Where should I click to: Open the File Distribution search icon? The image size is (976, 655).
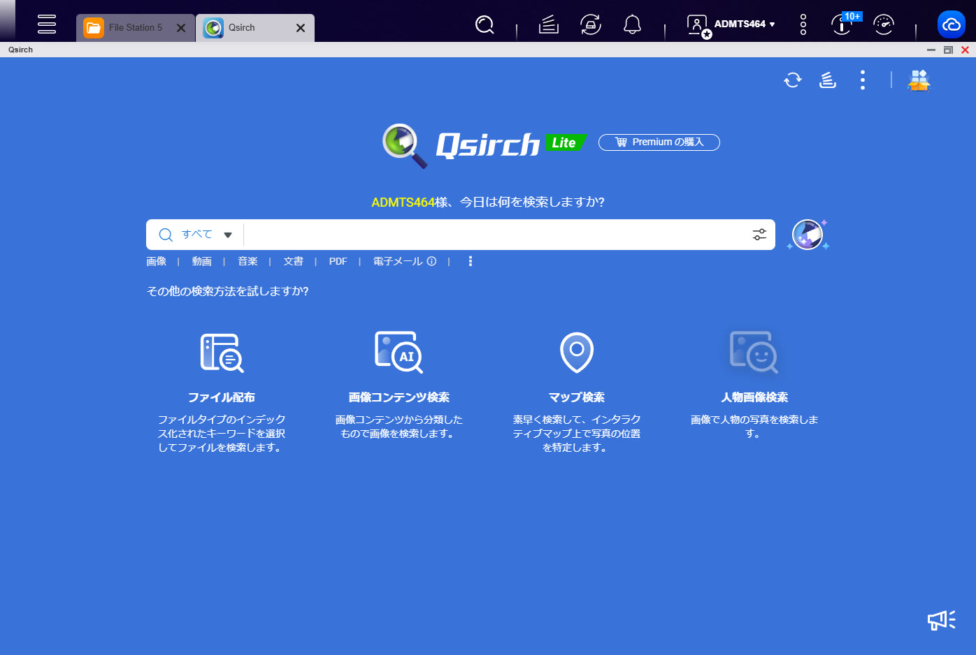[x=222, y=352]
